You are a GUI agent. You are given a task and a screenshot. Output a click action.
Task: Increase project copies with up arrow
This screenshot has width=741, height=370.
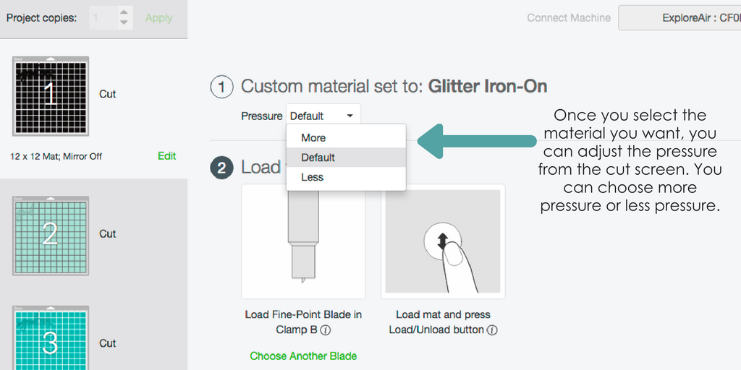(x=124, y=13)
